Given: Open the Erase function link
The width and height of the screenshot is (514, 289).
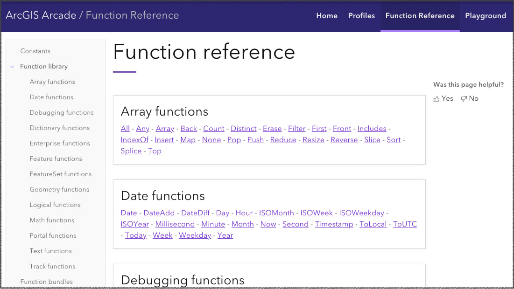Looking at the screenshot, I should click(272, 129).
